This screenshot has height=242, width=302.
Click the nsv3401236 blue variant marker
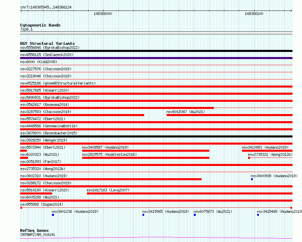point(53,215)
